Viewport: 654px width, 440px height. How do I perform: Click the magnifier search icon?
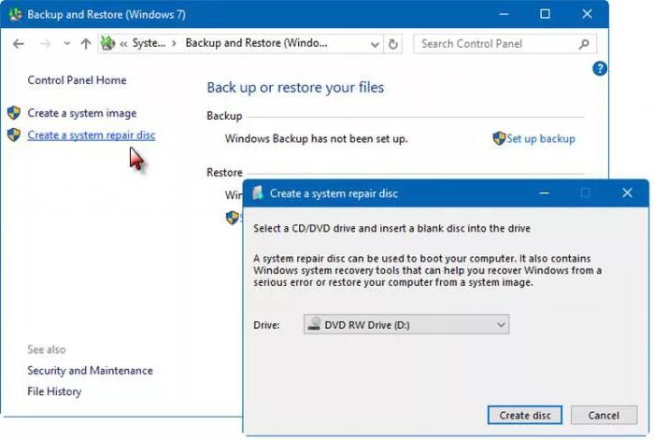pyautogui.click(x=584, y=44)
